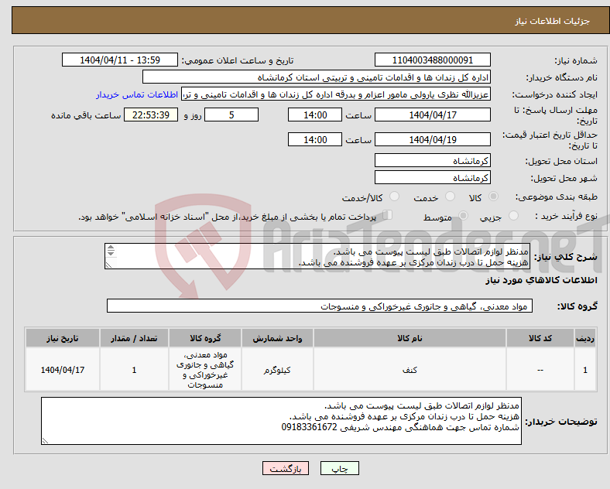Click the remaining time field 22:53:39
The width and height of the screenshot is (610, 489).
pos(151,115)
